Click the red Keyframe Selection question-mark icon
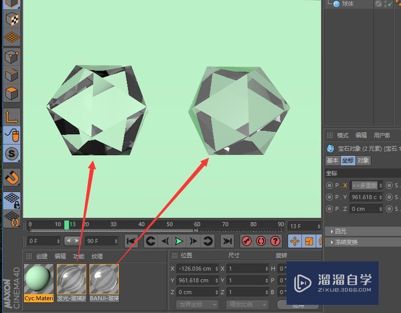 pyautogui.click(x=275, y=241)
